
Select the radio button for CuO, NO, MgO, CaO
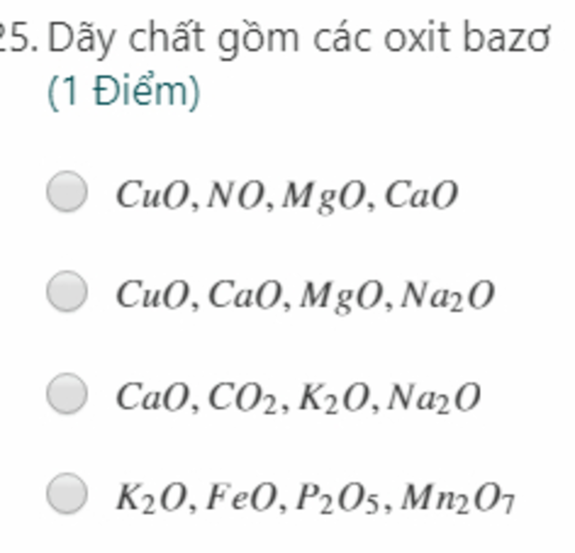coord(67,191)
